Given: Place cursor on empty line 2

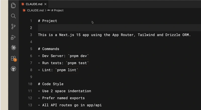Looking at the screenshot, I should 119,28.
